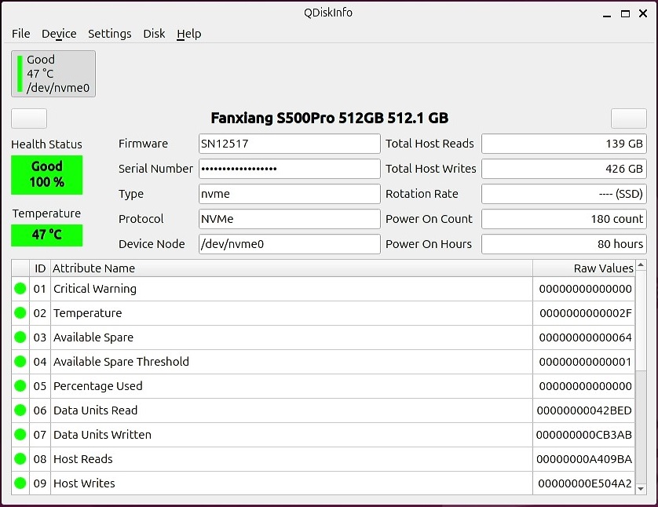Select the Available Spare attribute name
Screen dimensions: 658x507
point(93,337)
